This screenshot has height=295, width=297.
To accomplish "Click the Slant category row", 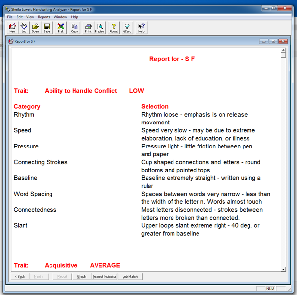I will click(x=21, y=226).
